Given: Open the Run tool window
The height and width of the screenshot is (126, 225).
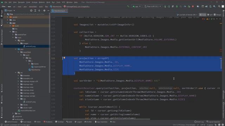Looking at the screenshot, I should pyautogui.click(x=113, y=122).
